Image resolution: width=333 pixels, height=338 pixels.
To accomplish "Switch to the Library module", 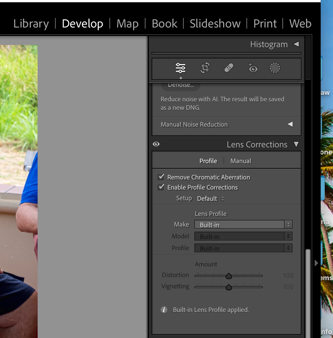I will point(31,24).
